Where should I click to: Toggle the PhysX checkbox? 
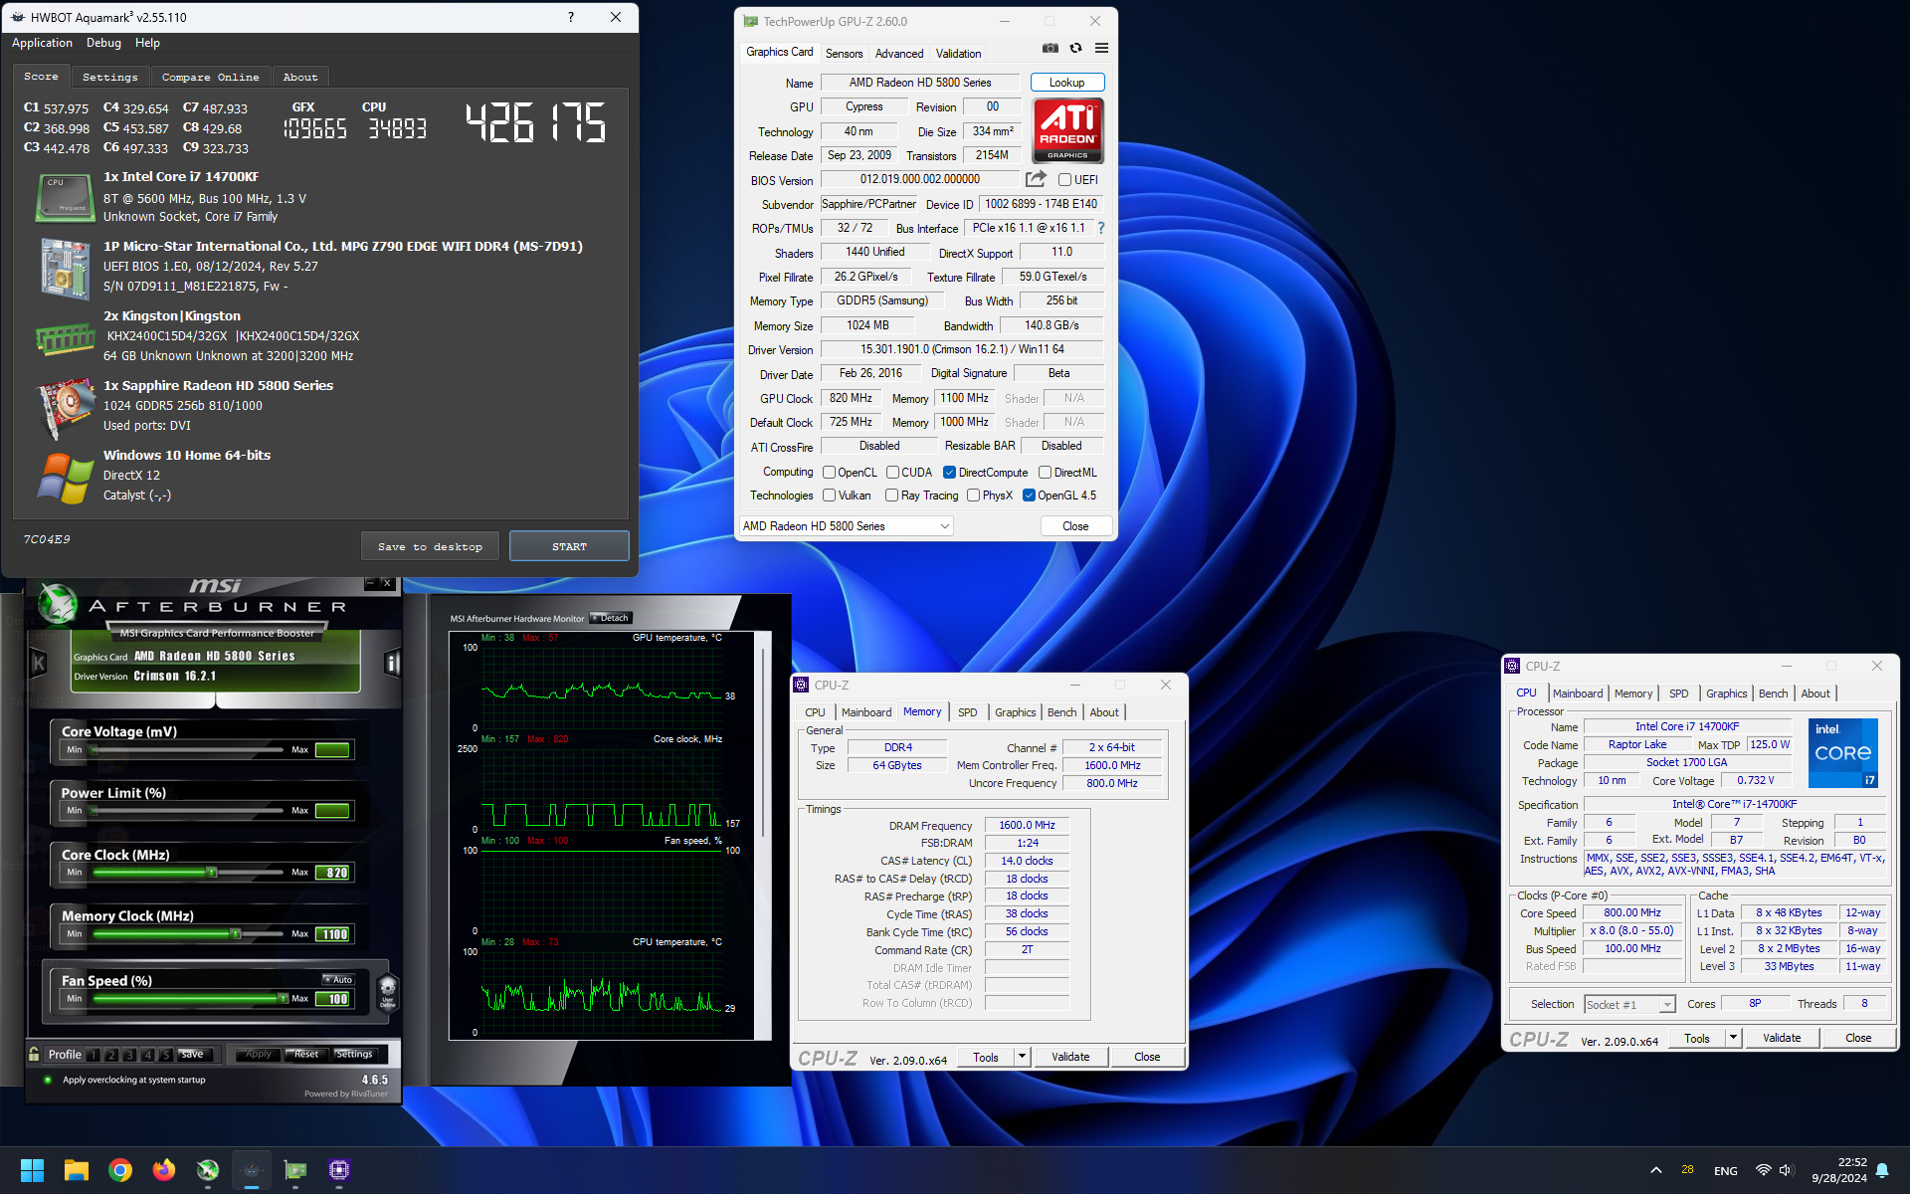point(973,496)
